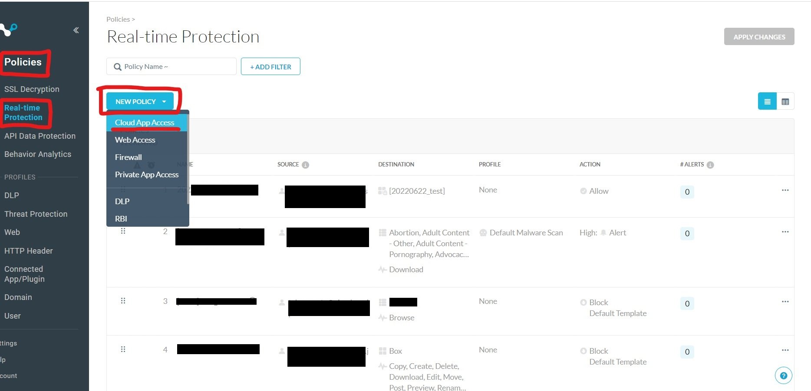
Task: Open the User profile in the sidebar
Action: (13, 316)
